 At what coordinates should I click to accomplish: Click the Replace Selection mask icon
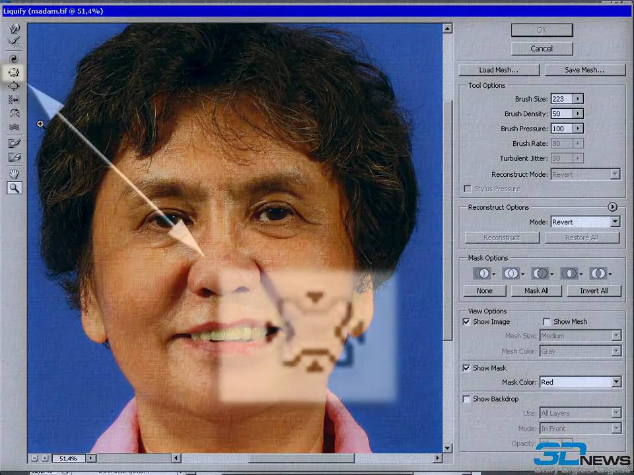click(x=483, y=273)
